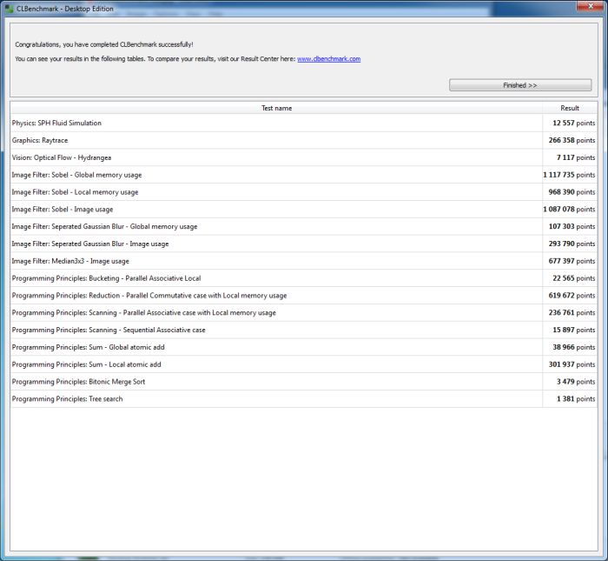Click the 301 937 points result
The height and width of the screenshot is (561, 608).
(x=572, y=364)
